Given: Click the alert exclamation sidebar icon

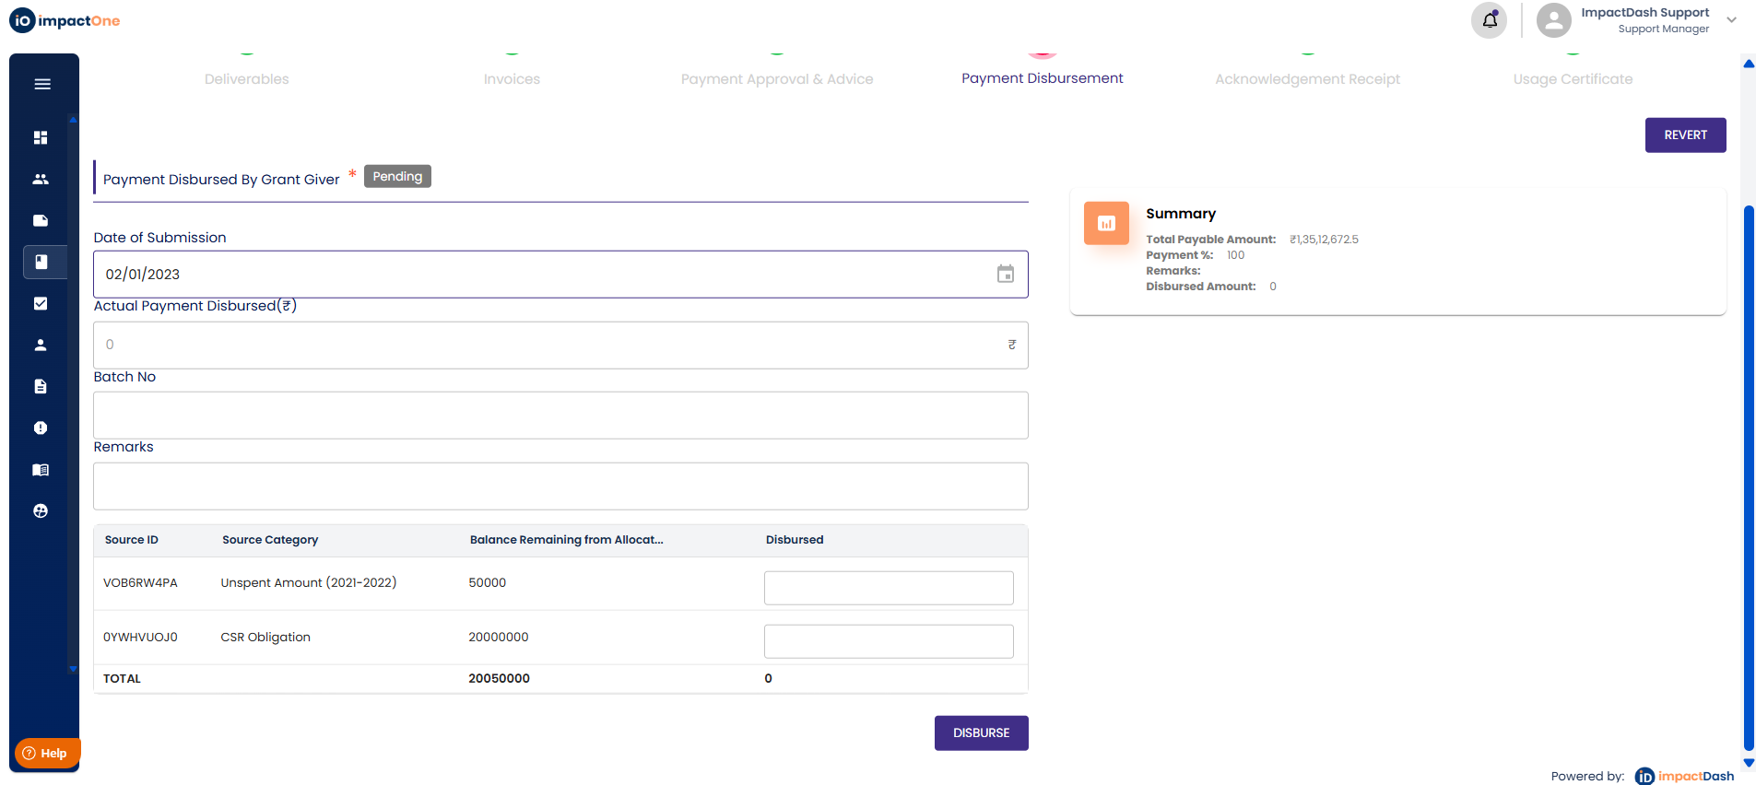Looking at the screenshot, I should point(41,428).
